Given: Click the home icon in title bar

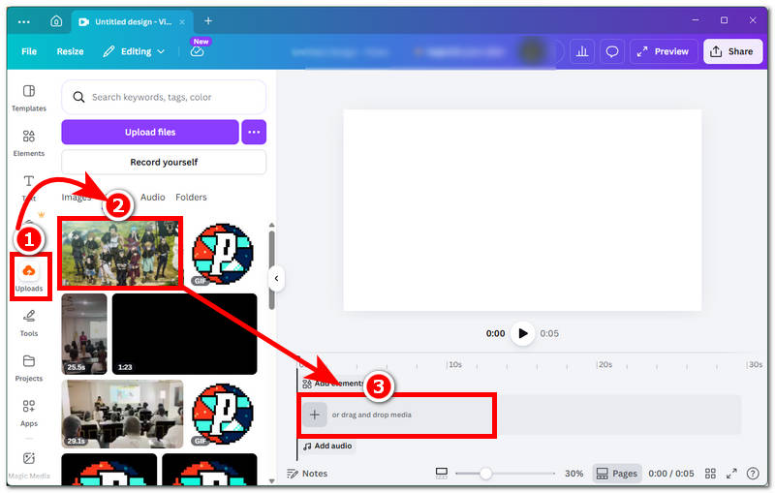Looking at the screenshot, I should click(56, 20).
